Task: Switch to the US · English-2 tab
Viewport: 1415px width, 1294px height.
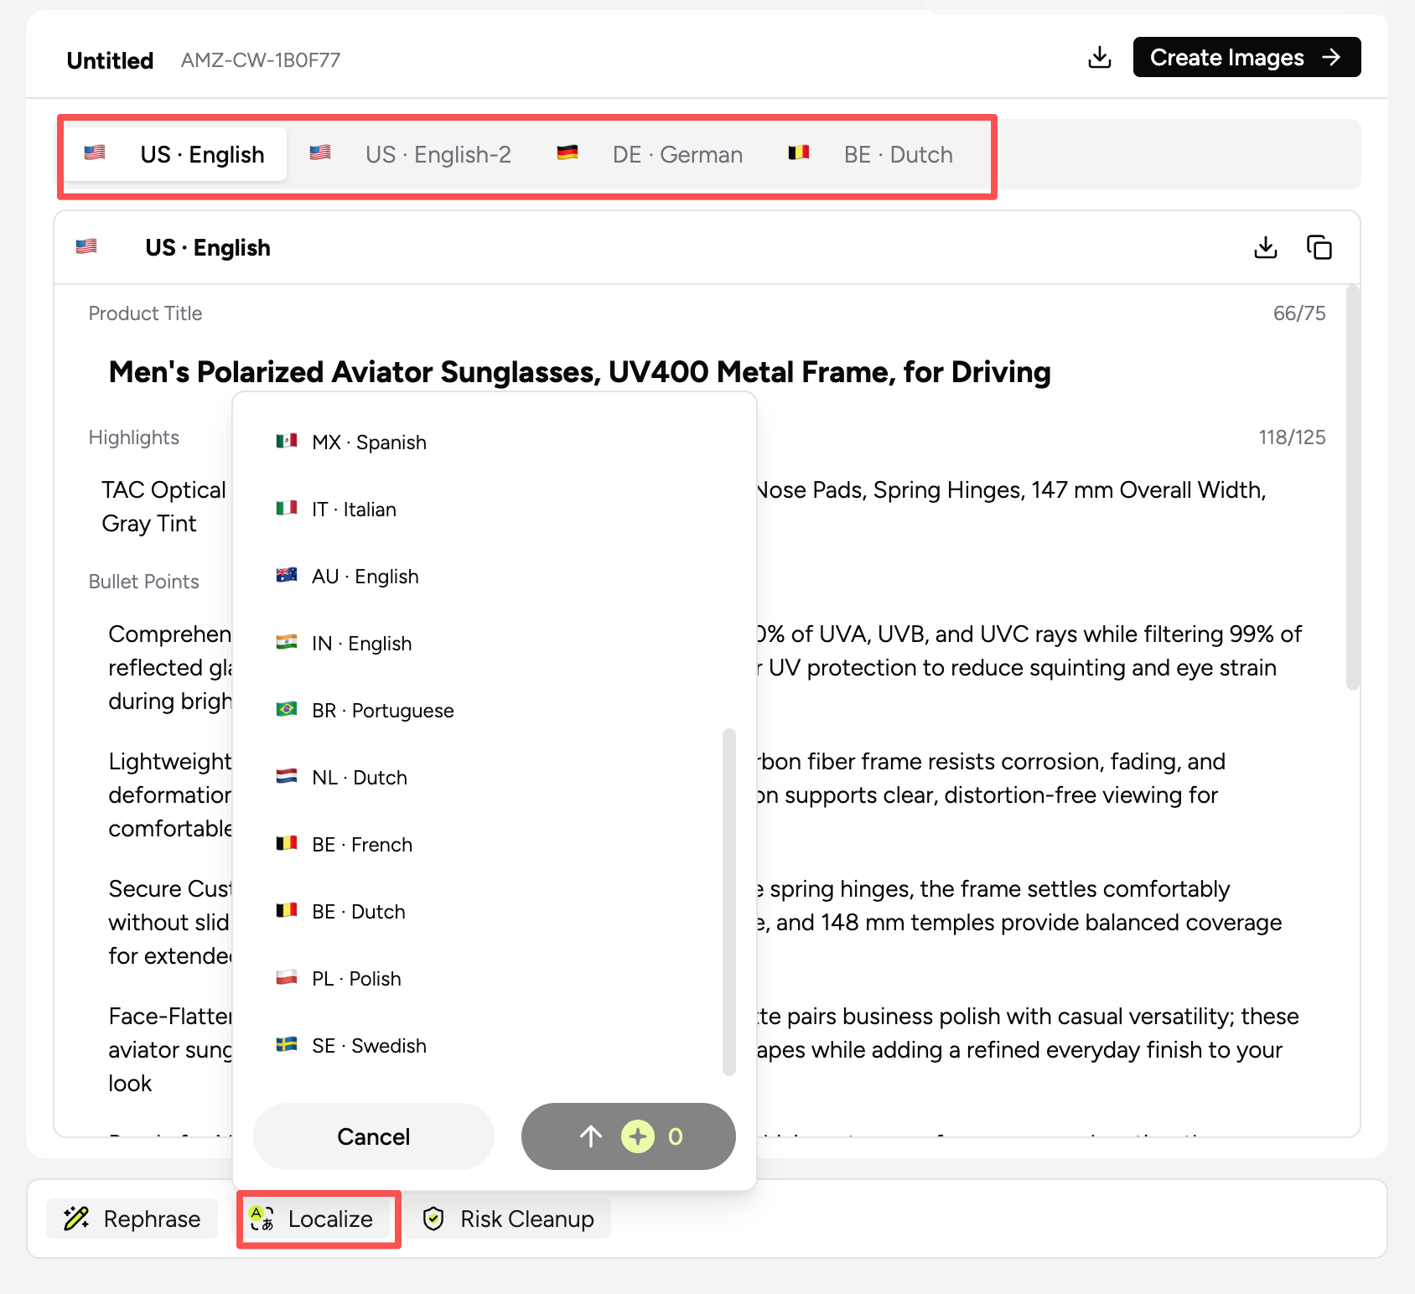Action: coord(411,154)
